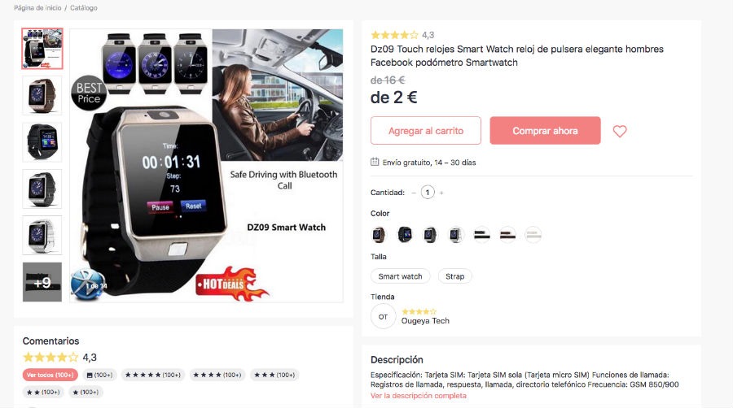This screenshot has height=408, width=733.
Task: Open Ver la descripción completa link
Action: click(x=419, y=396)
